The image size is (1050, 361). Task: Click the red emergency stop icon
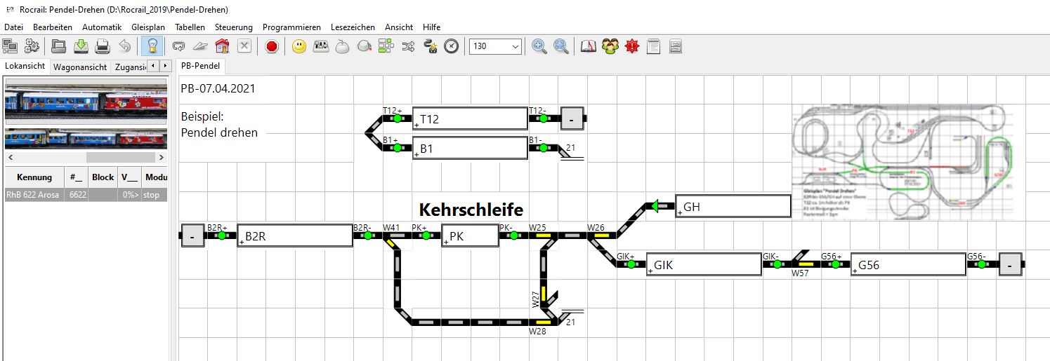click(272, 46)
